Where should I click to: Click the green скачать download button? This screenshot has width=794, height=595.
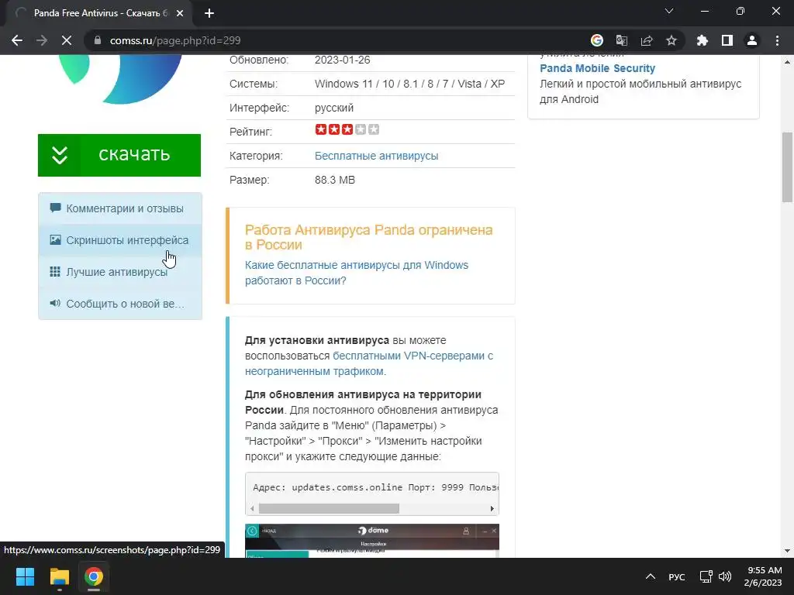(119, 155)
